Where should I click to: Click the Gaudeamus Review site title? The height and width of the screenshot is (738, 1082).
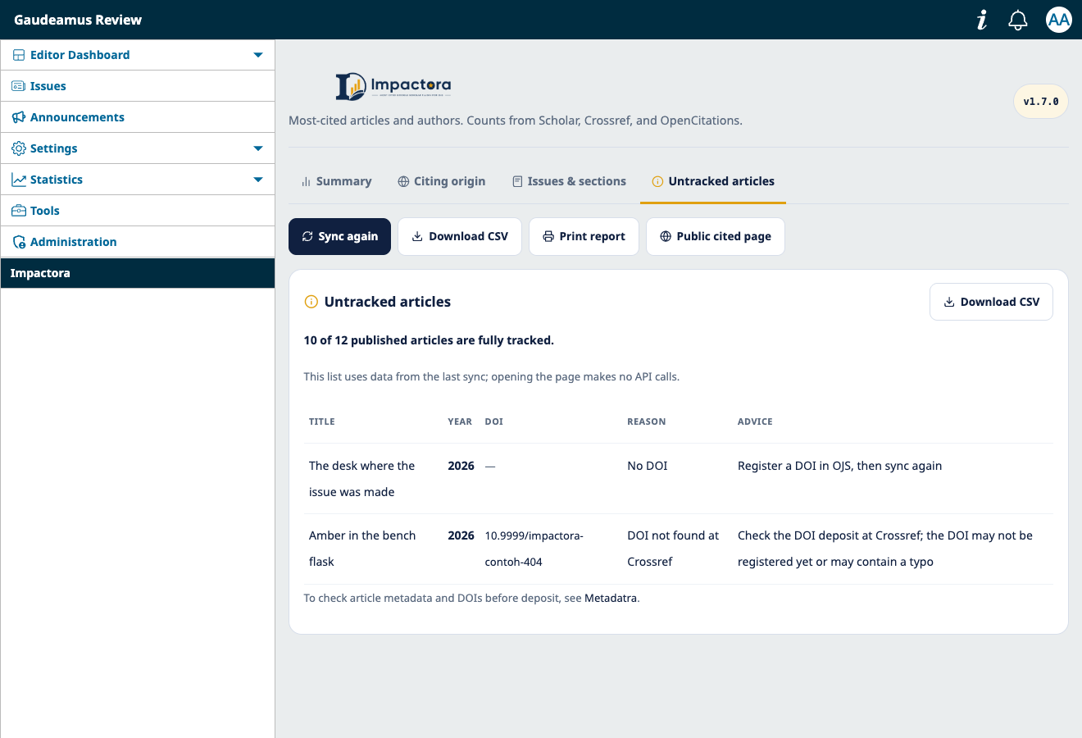[78, 20]
